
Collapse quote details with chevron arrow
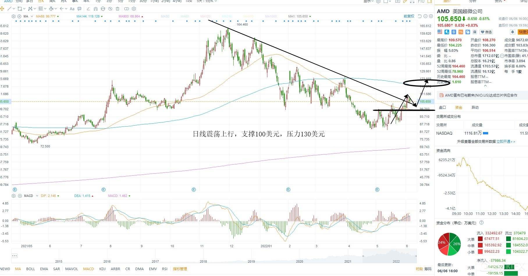pos(485,86)
